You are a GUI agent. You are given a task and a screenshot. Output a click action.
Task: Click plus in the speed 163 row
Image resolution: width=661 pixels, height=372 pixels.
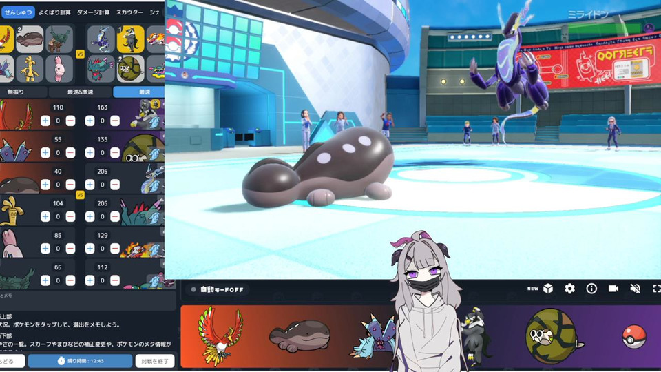(90, 121)
